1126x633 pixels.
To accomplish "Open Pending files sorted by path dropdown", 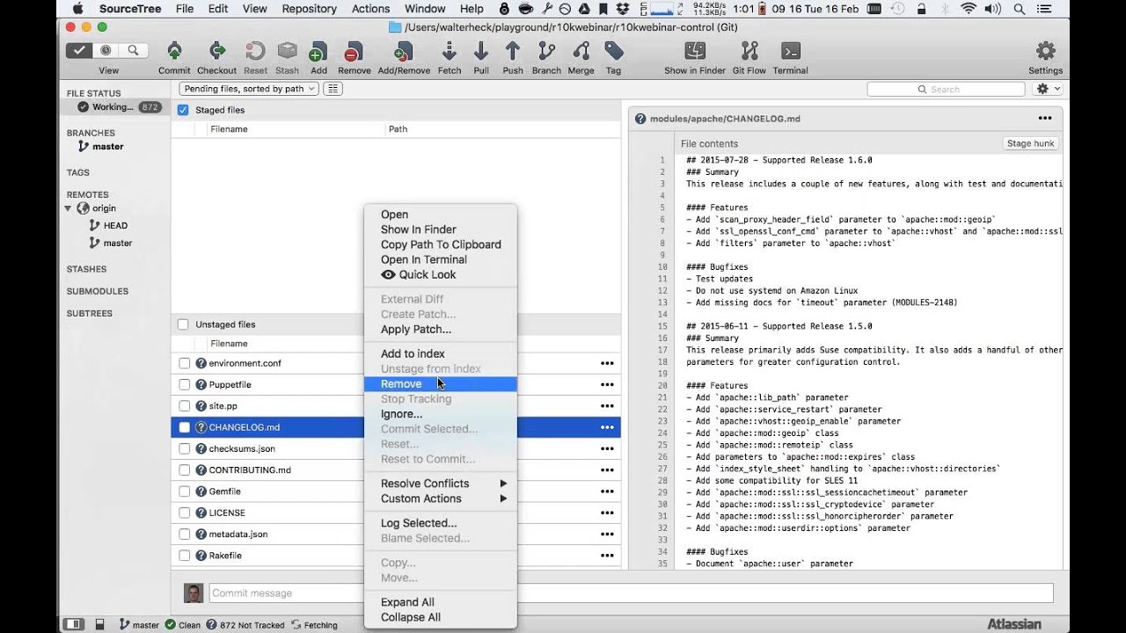I will tap(248, 89).
